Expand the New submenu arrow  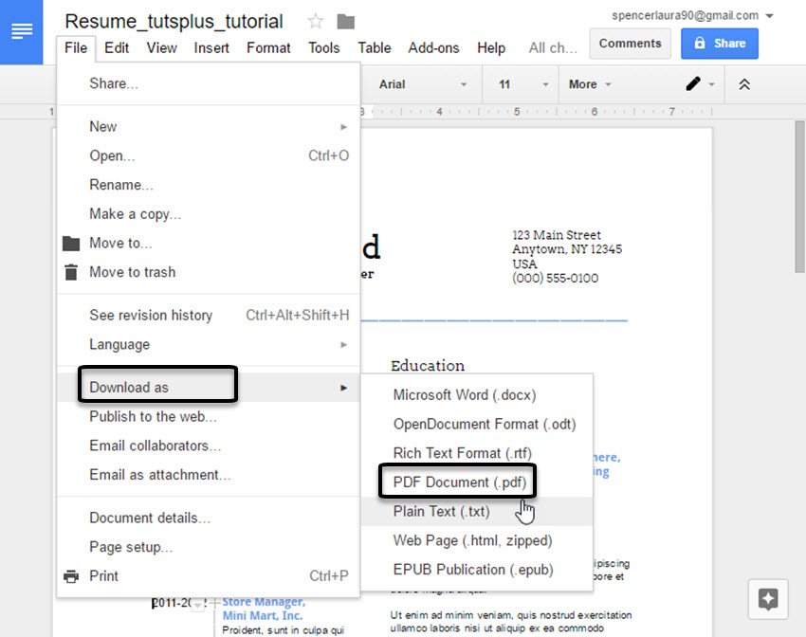point(345,126)
